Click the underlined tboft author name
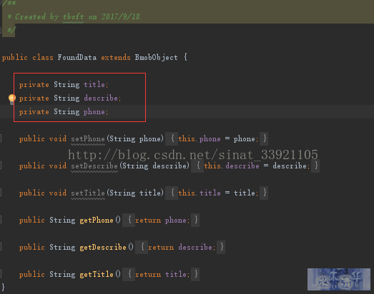Viewport: 374px width, 294px height. tap(73, 16)
